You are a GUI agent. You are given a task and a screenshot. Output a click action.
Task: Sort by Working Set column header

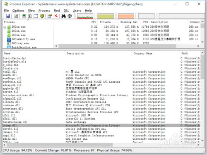129,22
